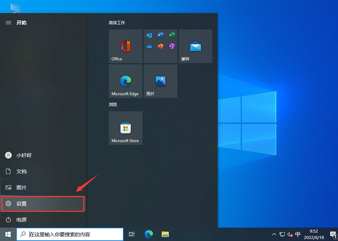This screenshot has width=338, height=241.
Task: Open the notification action center
Action: pos(333,234)
